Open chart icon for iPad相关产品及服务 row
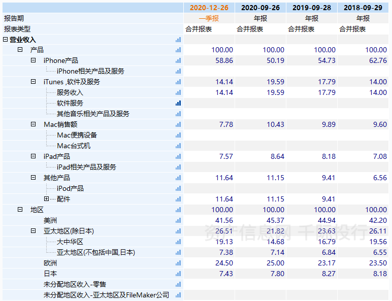Image resolution: width=392 pixels, height=301 pixels. tap(178, 167)
